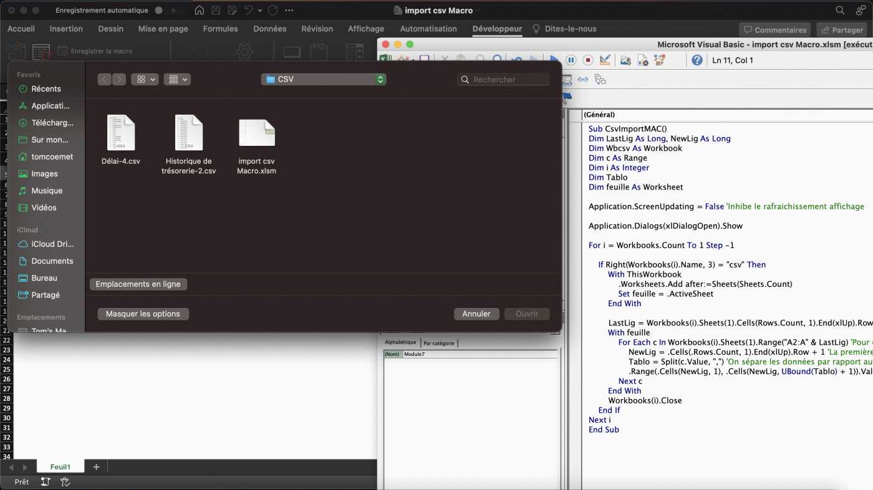Open the Object Browser icon in VBA toolbar
The width and height of the screenshot is (873, 490).
click(x=658, y=60)
